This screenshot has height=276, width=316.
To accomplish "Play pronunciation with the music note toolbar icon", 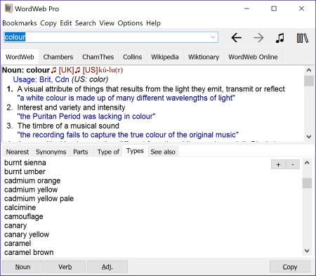I will click(279, 38).
